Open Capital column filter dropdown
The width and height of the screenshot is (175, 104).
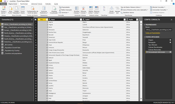coord(124,20)
